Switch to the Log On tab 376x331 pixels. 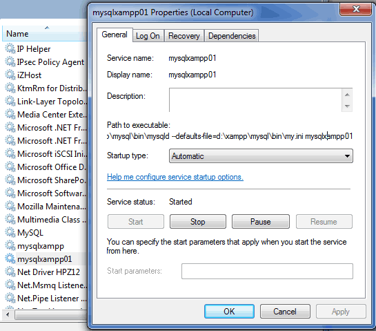pos(148,36)
